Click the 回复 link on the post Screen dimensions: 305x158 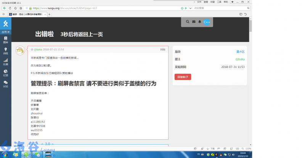click(163, 50)
